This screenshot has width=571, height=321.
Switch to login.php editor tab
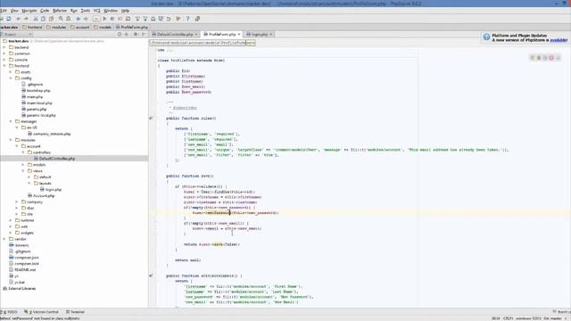pyautogui.click(x=260, y=34)
